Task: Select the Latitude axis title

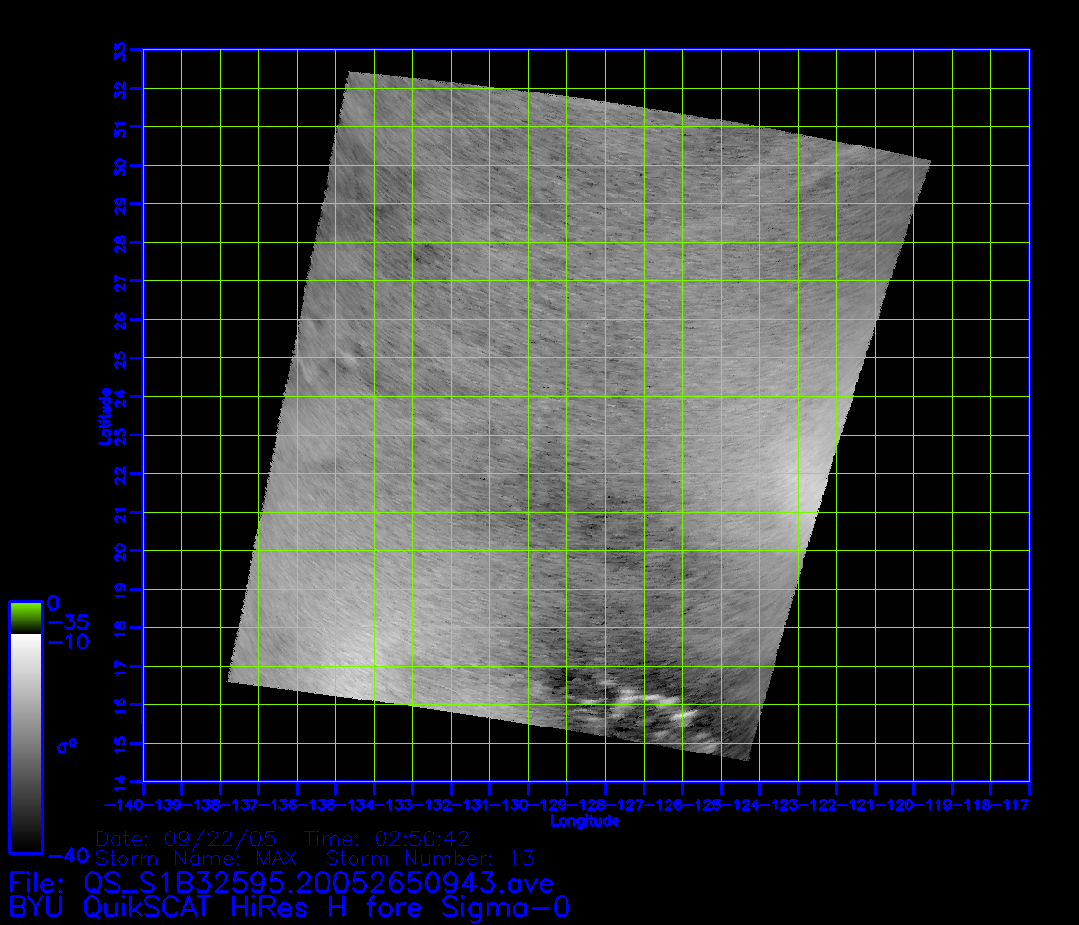Action: coord(106,415)
